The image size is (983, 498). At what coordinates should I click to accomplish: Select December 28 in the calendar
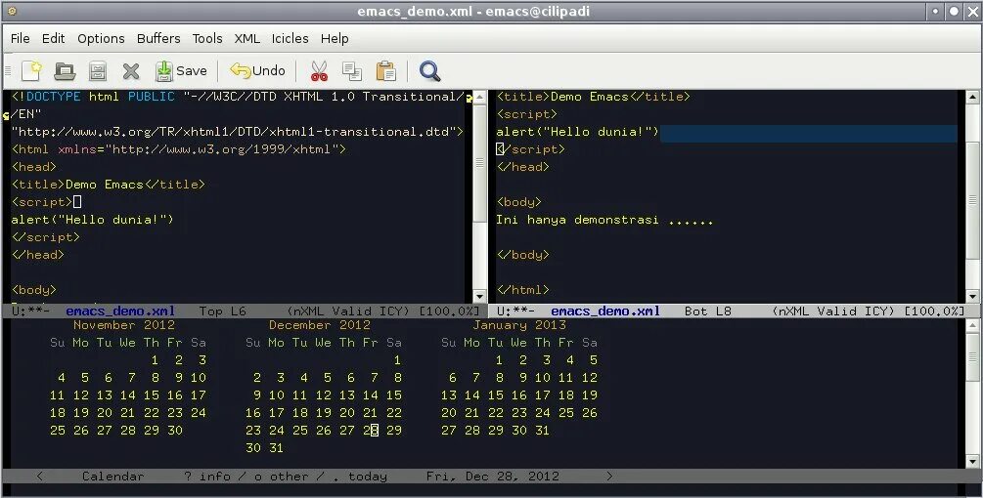pos(371,430)
